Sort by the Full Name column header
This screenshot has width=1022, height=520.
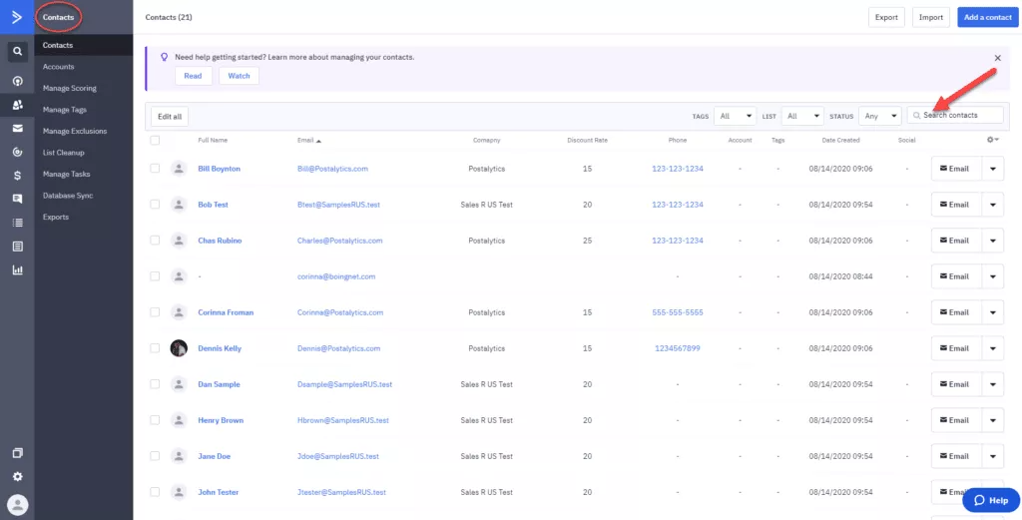click(x=213, y=140)
